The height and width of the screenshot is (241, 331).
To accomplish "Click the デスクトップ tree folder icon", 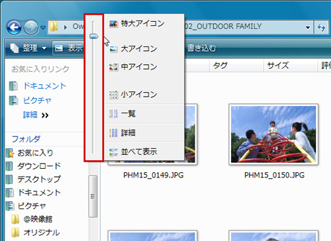I will pyautogui.click(x=9, y=179).
